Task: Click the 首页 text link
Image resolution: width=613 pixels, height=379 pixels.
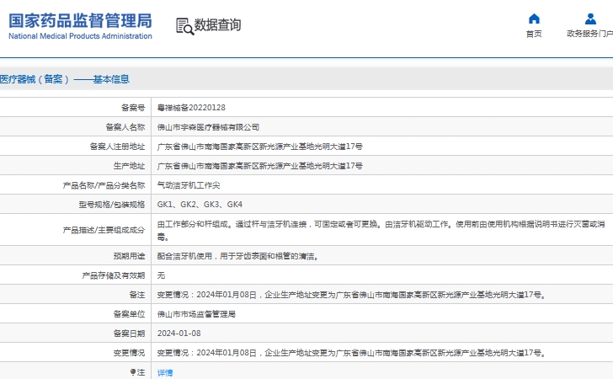Action: pos(534,34)
